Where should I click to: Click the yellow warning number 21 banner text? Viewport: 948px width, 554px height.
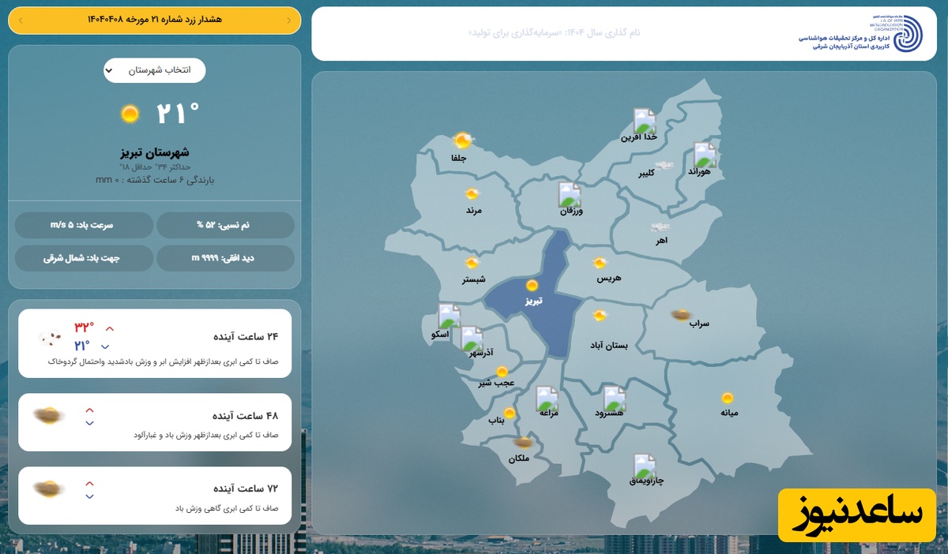pyautogui.click(x=154, y=20)
